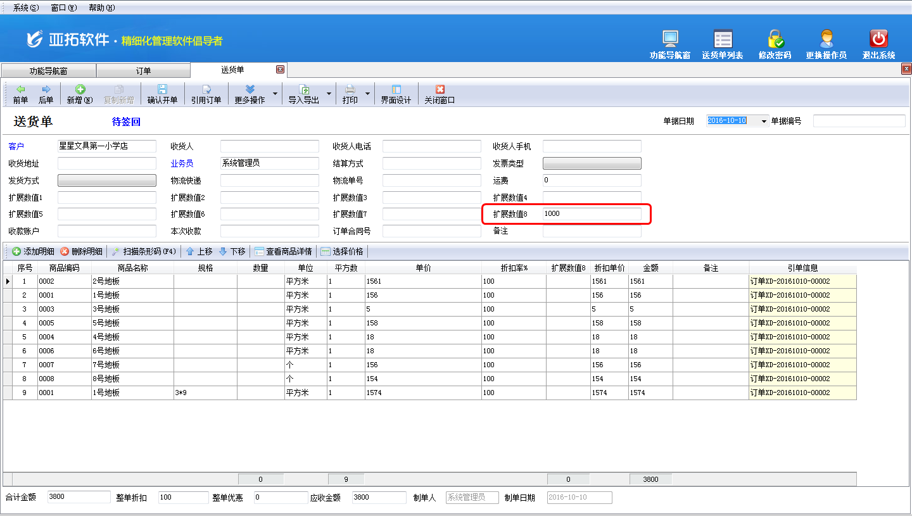Open the 系统 menu
This screenshot has height=516, width=912.
point(25,8)
